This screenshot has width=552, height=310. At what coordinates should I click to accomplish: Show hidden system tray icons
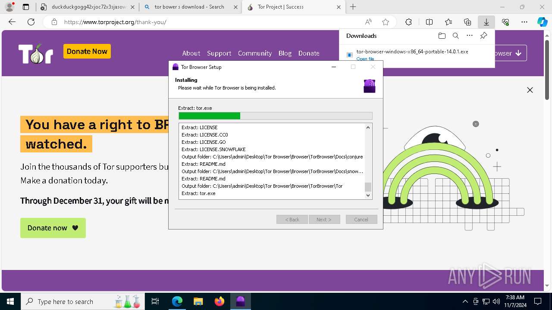coord(465,301)
